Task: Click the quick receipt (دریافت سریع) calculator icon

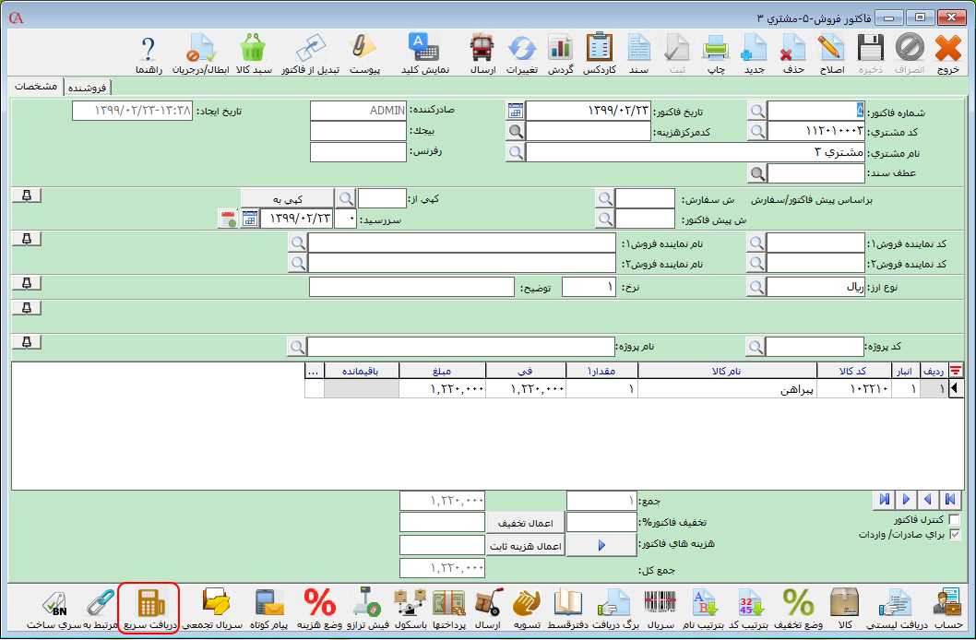Action: pos(148,605)
